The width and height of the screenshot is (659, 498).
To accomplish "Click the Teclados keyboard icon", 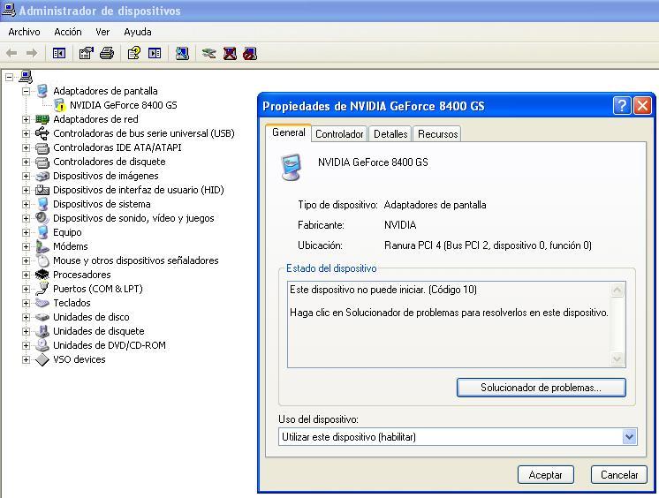I will 42,303.
